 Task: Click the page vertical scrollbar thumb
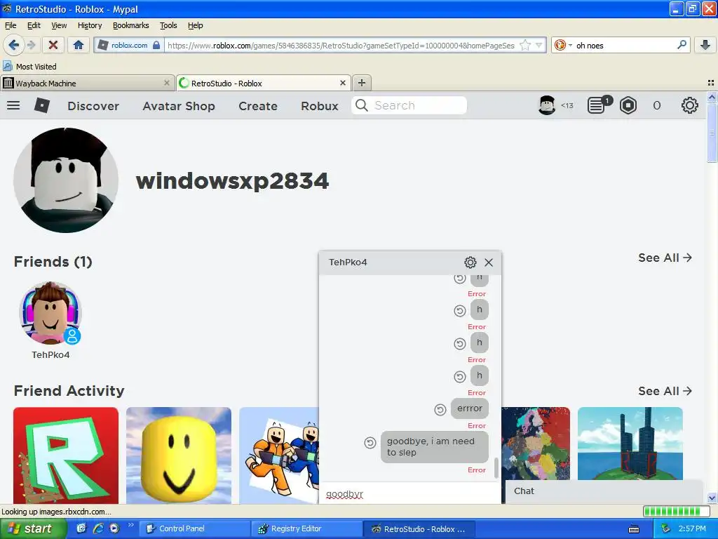[712, 133]
